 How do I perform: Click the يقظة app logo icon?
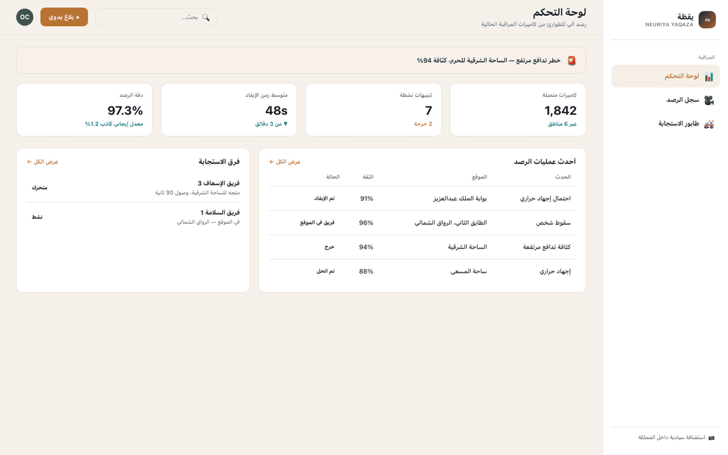click(x=706, y=20)
